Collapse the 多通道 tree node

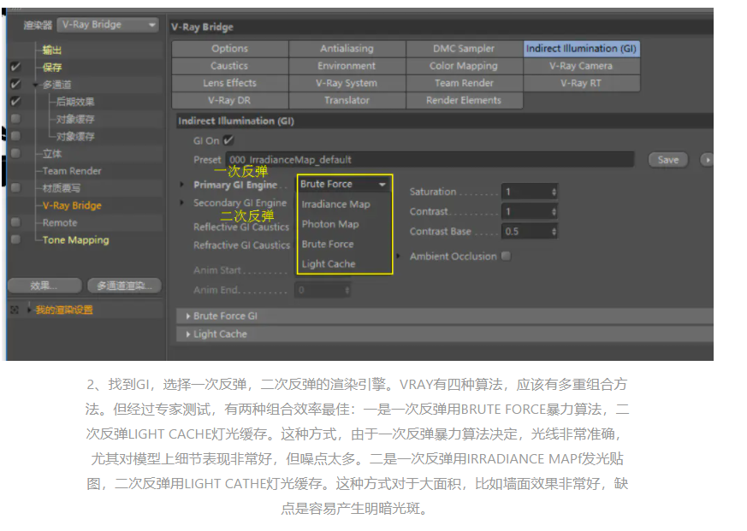click(x=35, y=85)
